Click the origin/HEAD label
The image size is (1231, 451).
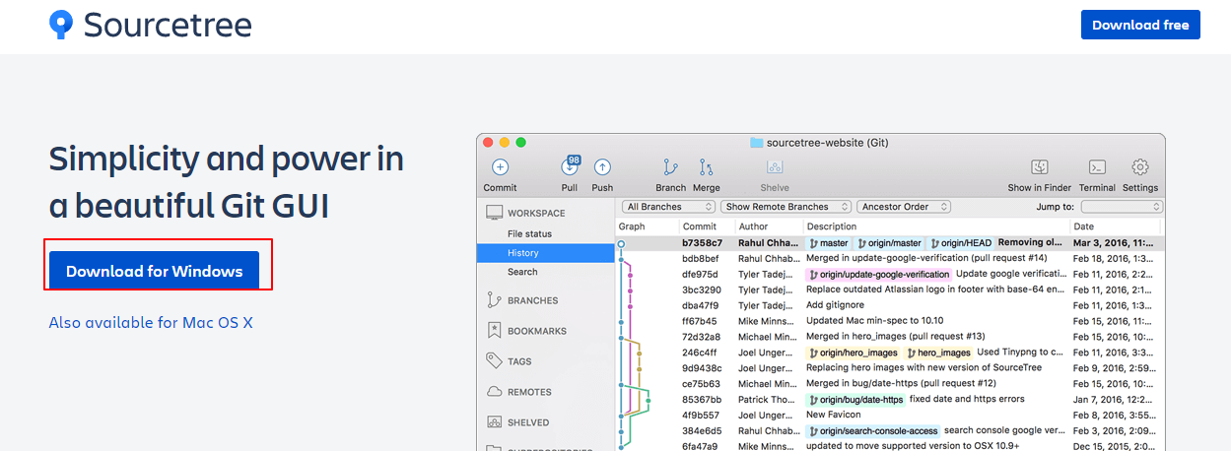(960, 242)
